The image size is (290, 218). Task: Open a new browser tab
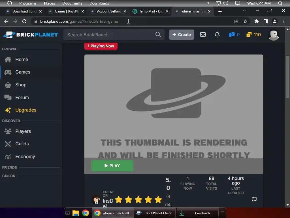point(220,11)
